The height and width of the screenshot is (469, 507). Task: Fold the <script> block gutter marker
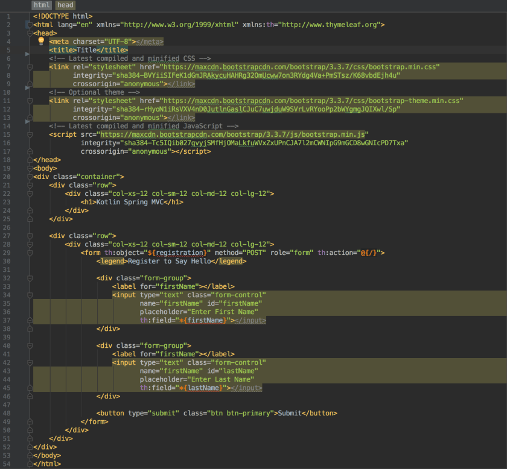(x=28, y=134)
